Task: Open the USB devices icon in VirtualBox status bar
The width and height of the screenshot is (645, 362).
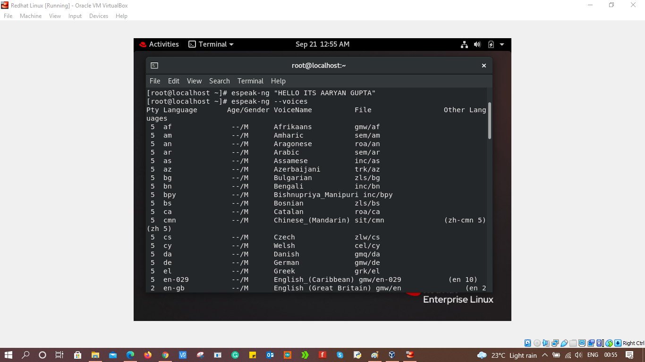Action: pos(564,343)
